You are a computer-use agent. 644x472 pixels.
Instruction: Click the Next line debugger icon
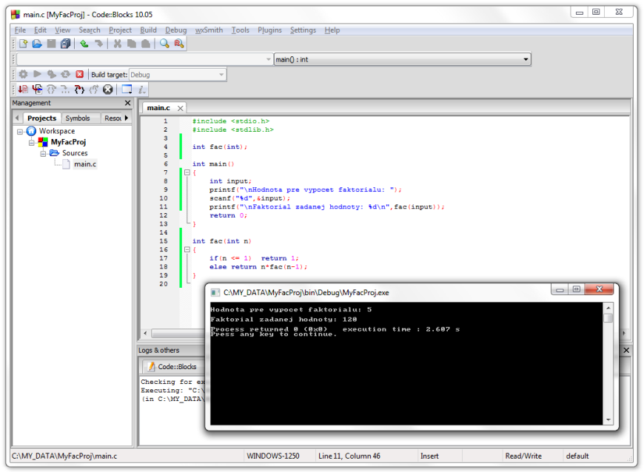pyautogui.click(x=51, y=89)
